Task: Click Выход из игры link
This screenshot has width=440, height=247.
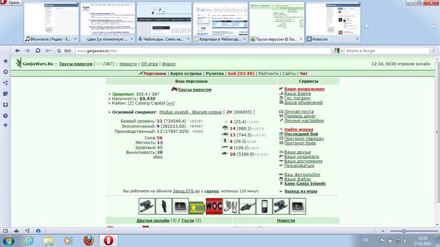Action: (301, 191)
